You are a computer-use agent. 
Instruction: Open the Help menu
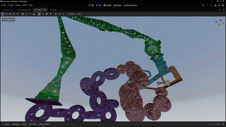pos(31,5)
